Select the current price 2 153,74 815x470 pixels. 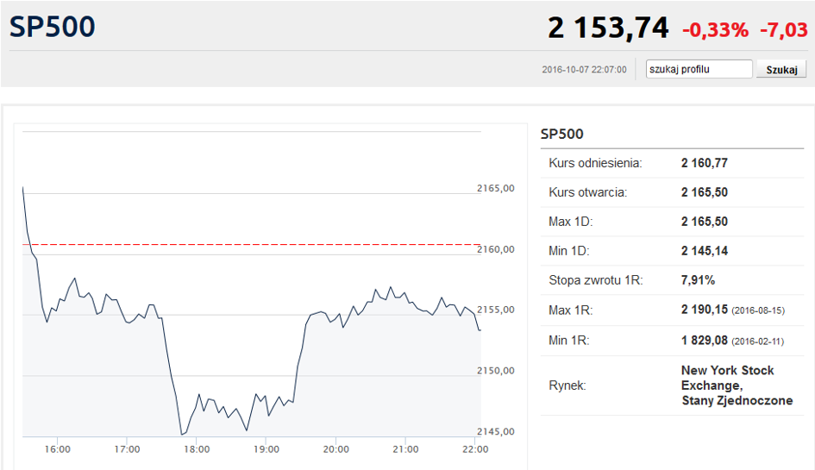tap(608, 28)
